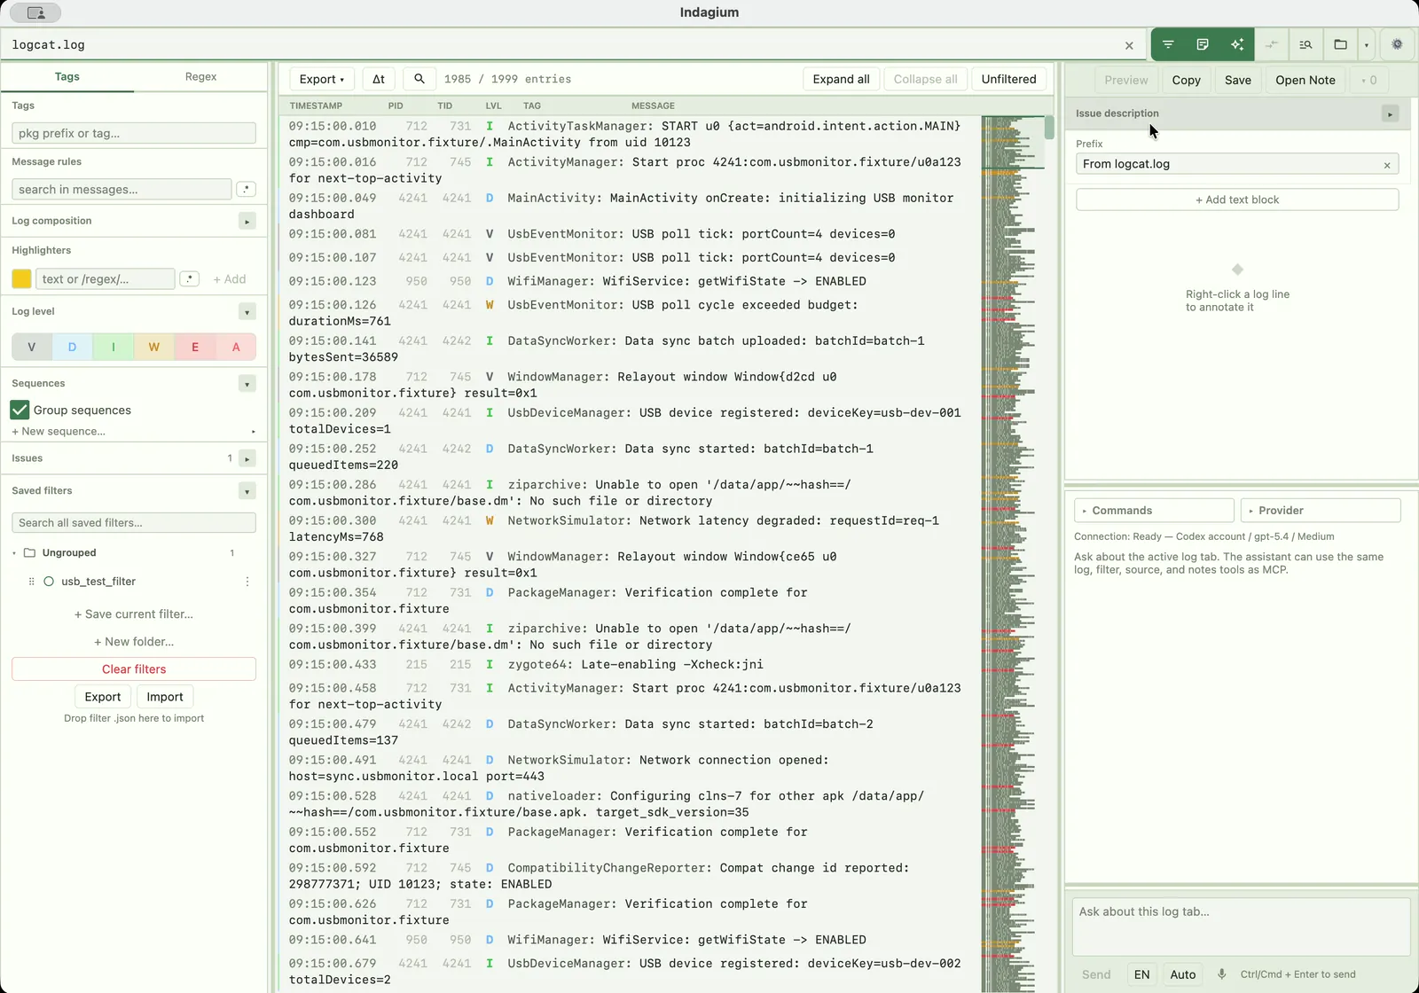The image size is (1419, 993).
Task: Toggle Verbose (V) log level
Action: point(32,347)
